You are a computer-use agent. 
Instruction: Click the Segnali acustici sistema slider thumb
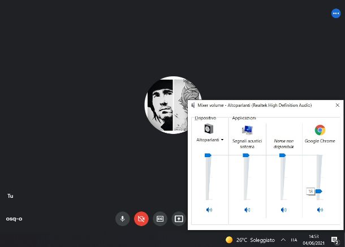246,155
